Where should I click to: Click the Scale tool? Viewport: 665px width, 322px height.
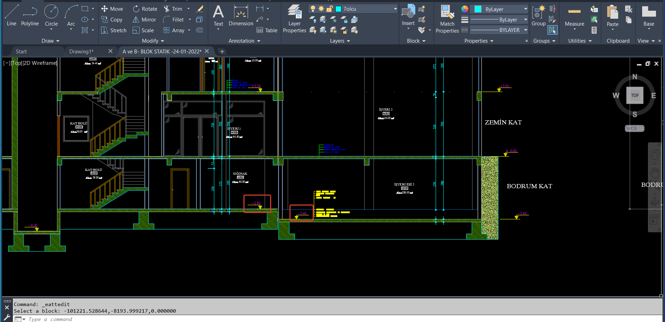(x=143, y=31)
